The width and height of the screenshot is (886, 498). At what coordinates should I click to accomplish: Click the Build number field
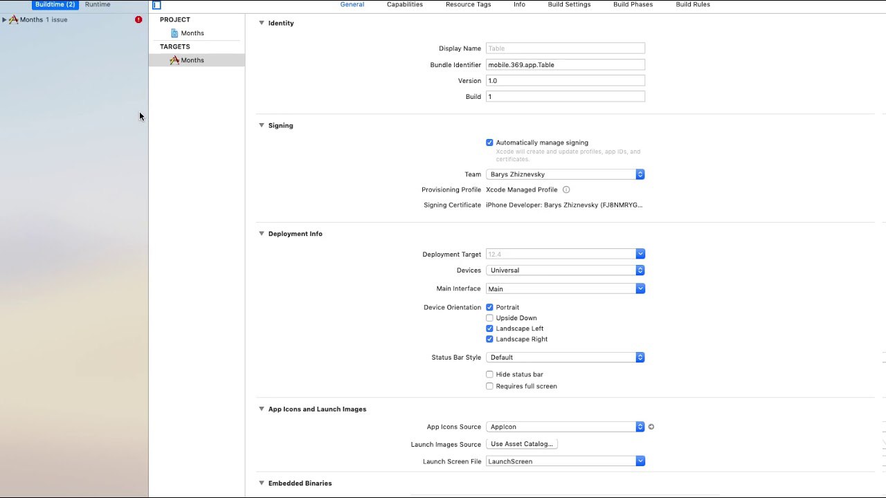pyautogui.click(x=566, y=97)
